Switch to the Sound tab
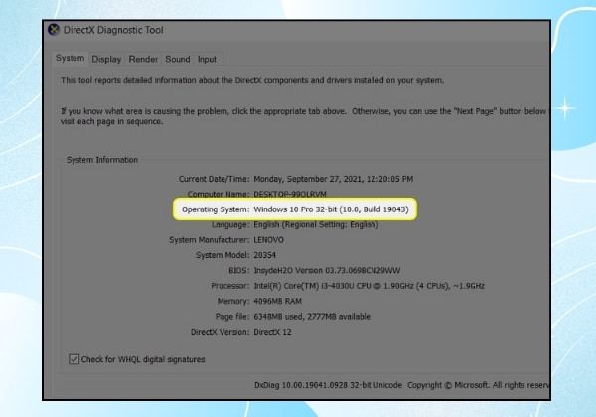This screenshot has height=417, width=596. (178, 60)
